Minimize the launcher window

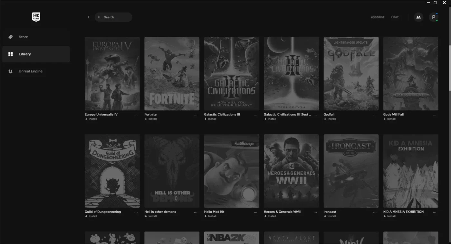[428, 3]
